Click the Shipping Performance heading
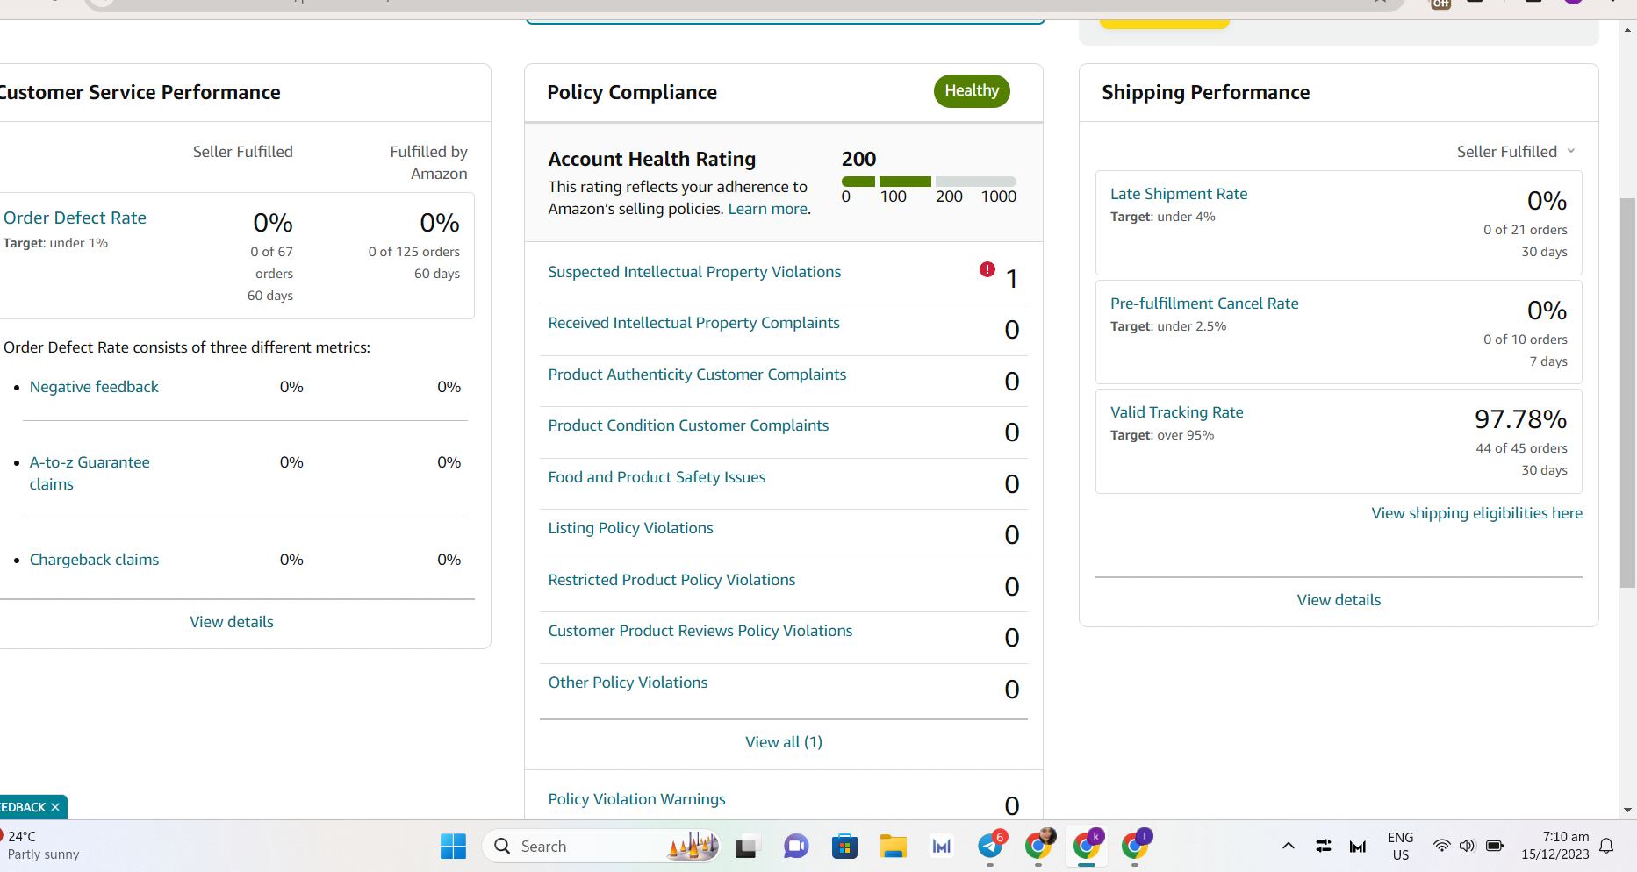1637x872 pixels. pyautogui.click(x=1205, y=92)
